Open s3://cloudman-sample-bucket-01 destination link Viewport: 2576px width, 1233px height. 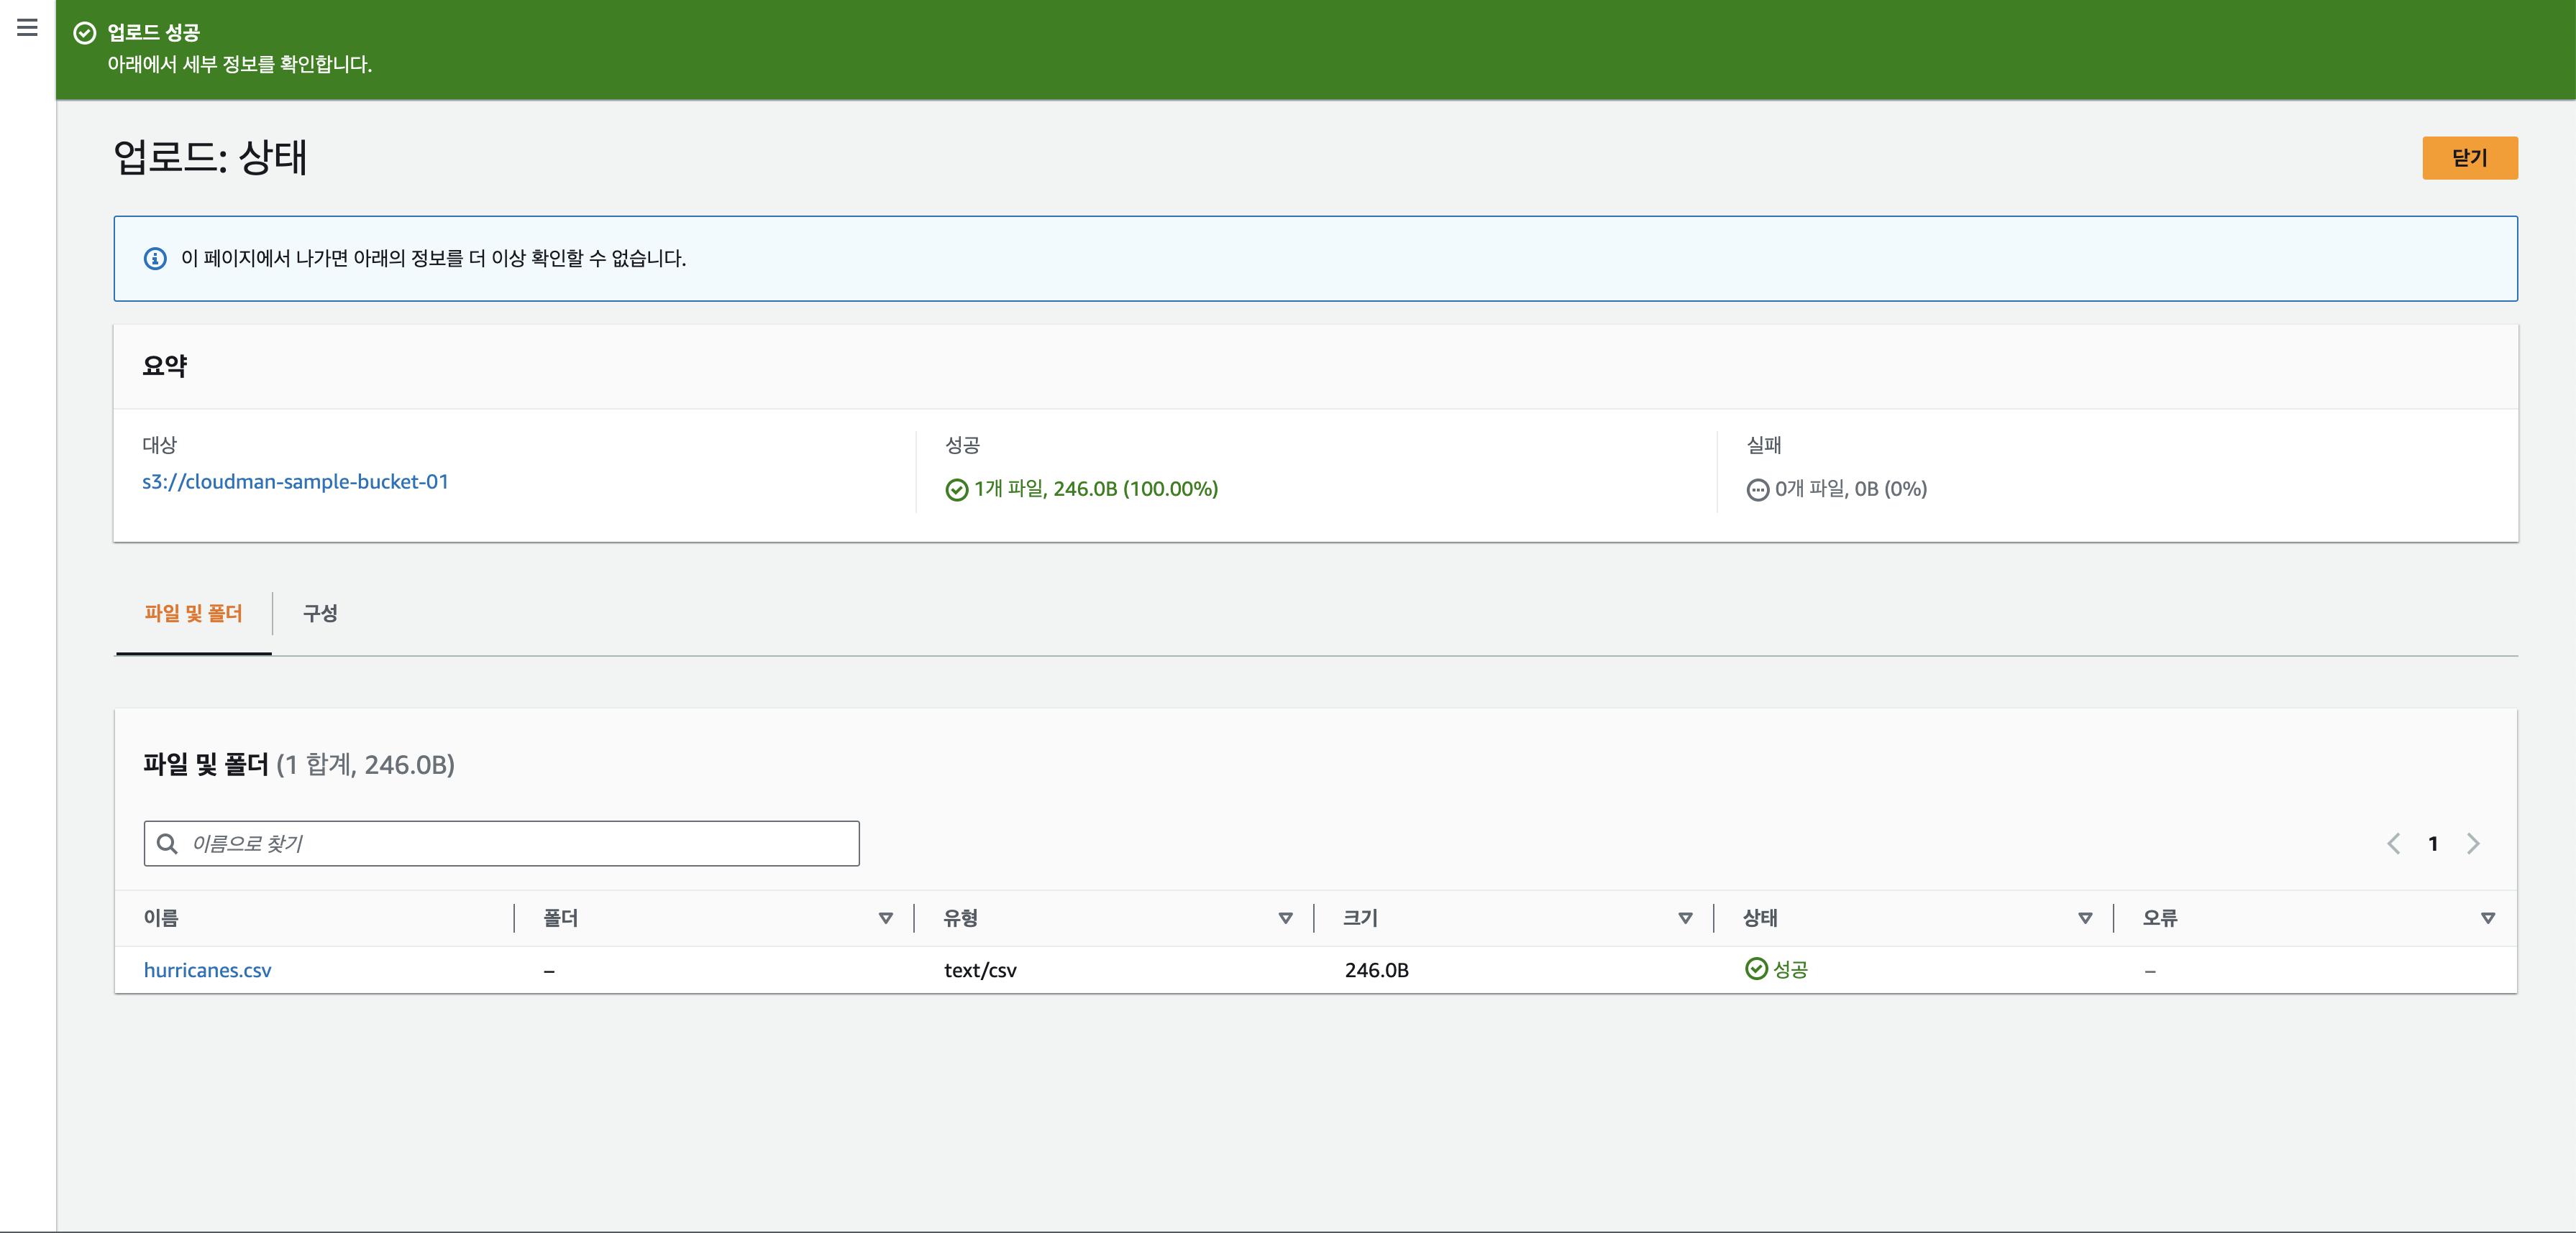(x=295, y=481)
